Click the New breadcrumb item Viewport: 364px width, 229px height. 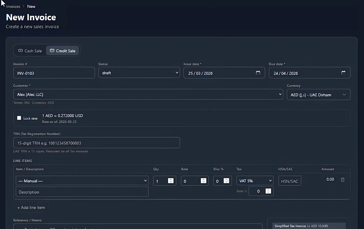[x=31, y=7]
